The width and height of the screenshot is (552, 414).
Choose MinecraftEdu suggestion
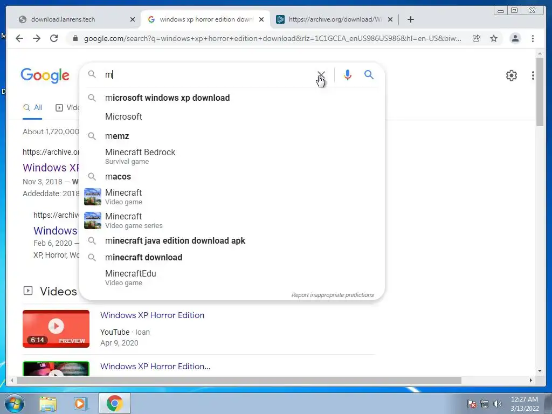click(232, 278)
